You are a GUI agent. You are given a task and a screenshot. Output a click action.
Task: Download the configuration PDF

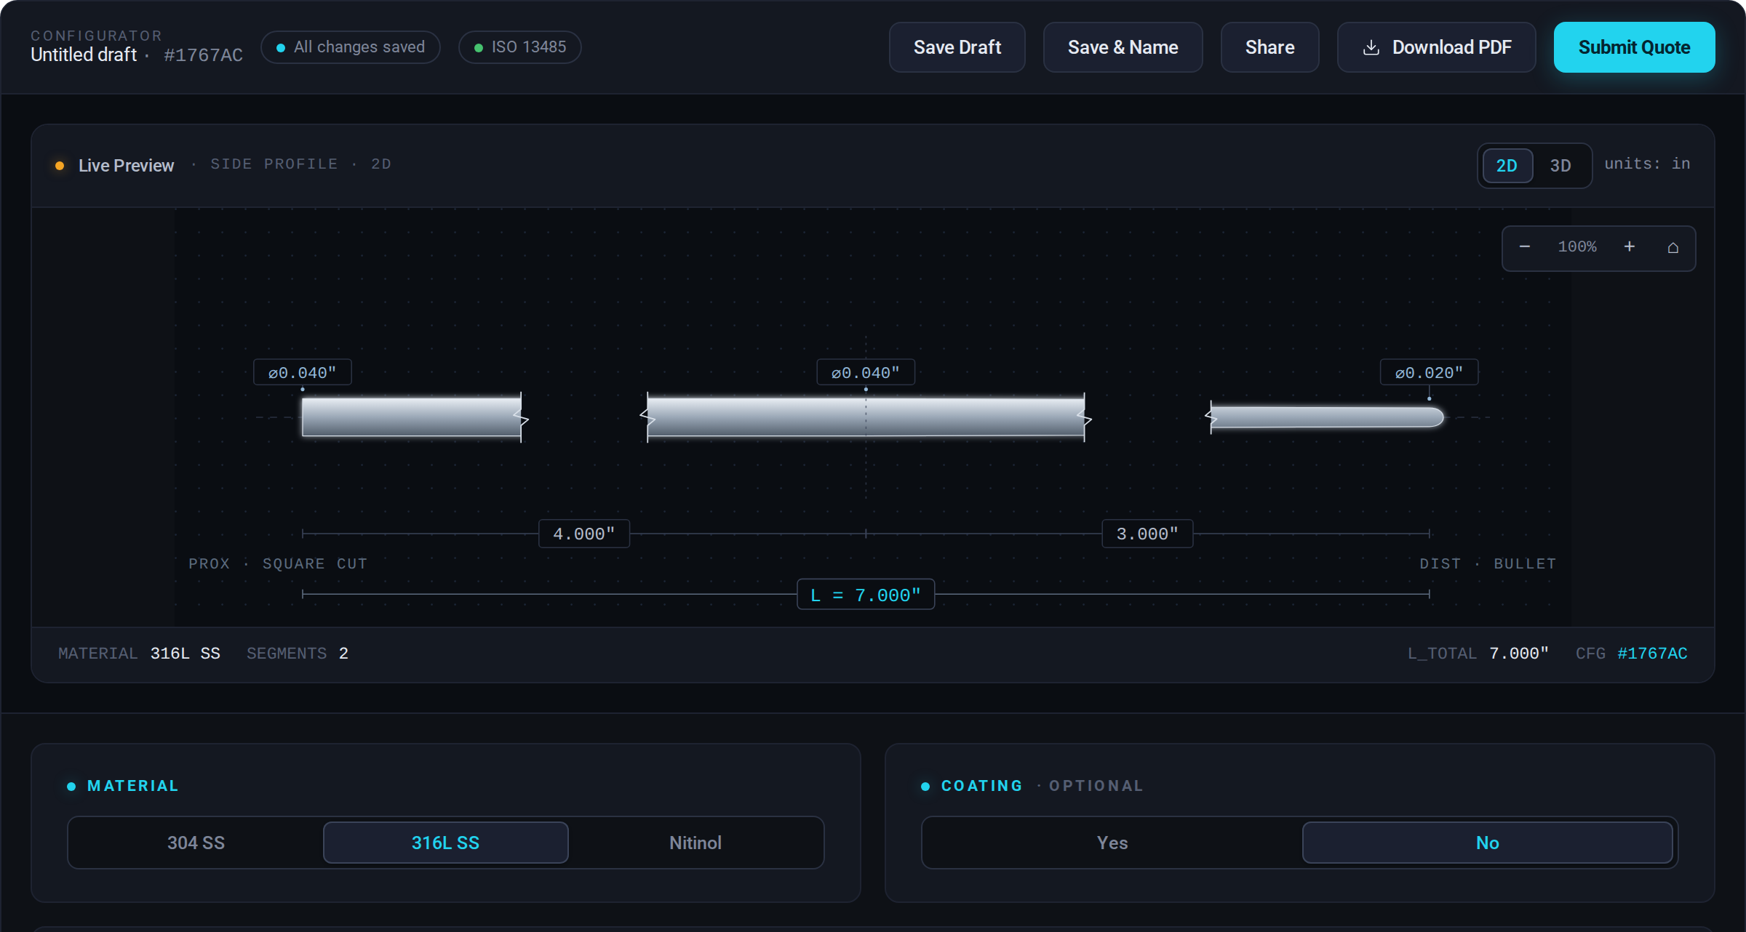[1436, 47]
